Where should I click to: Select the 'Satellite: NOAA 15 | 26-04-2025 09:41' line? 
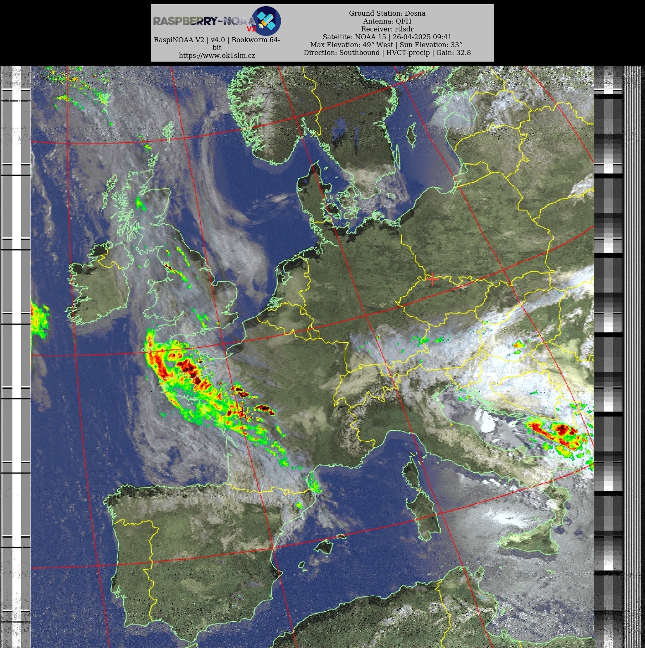coord(387,37)
